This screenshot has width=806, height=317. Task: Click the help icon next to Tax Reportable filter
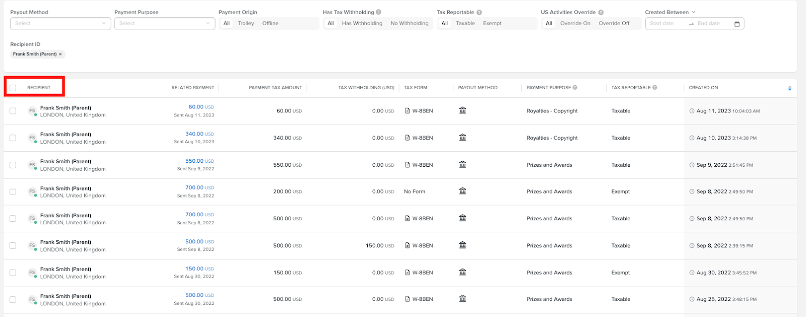coord(479,12)
